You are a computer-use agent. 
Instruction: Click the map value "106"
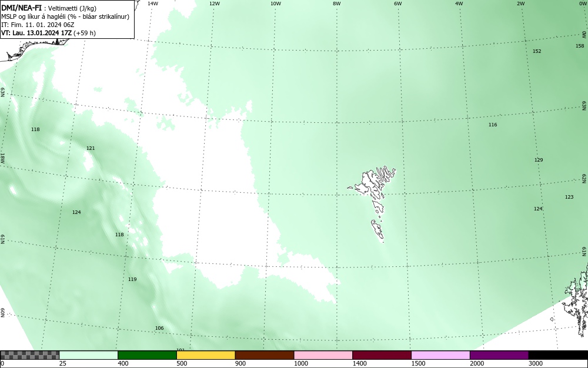[x=159, y=328]
